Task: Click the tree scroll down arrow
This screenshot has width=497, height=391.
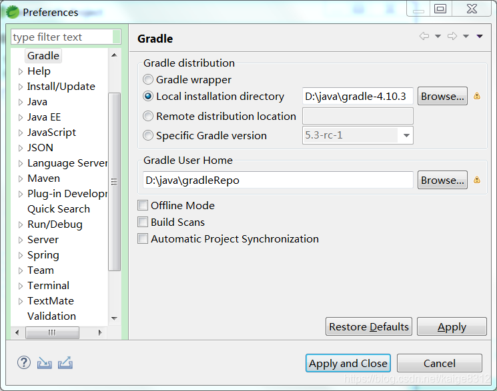Action: [x=115, y=318]
